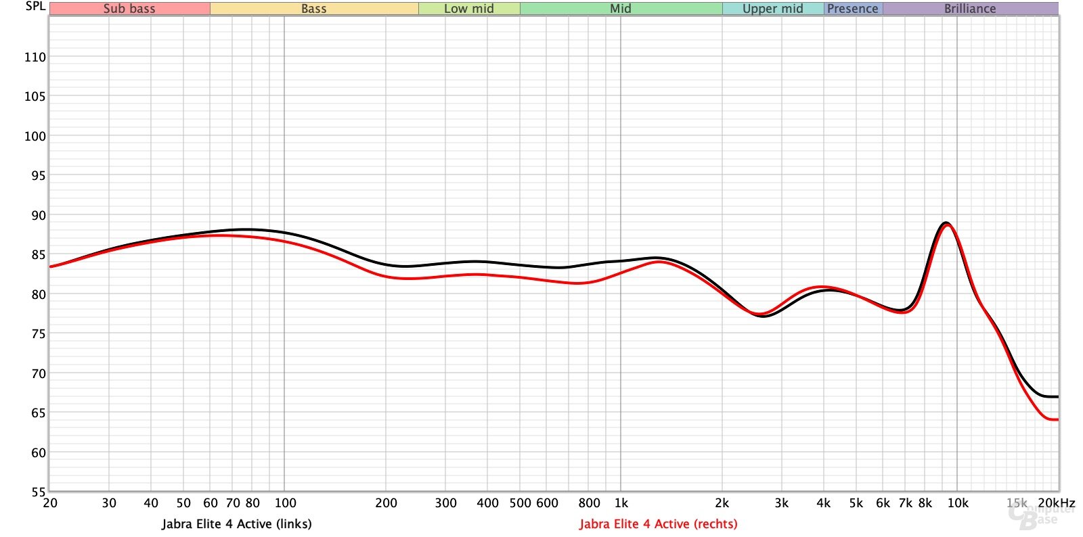Select the 90 value on SPL axis
Image resolution: width=1083 pixels, height=537 pixels.
39,215
